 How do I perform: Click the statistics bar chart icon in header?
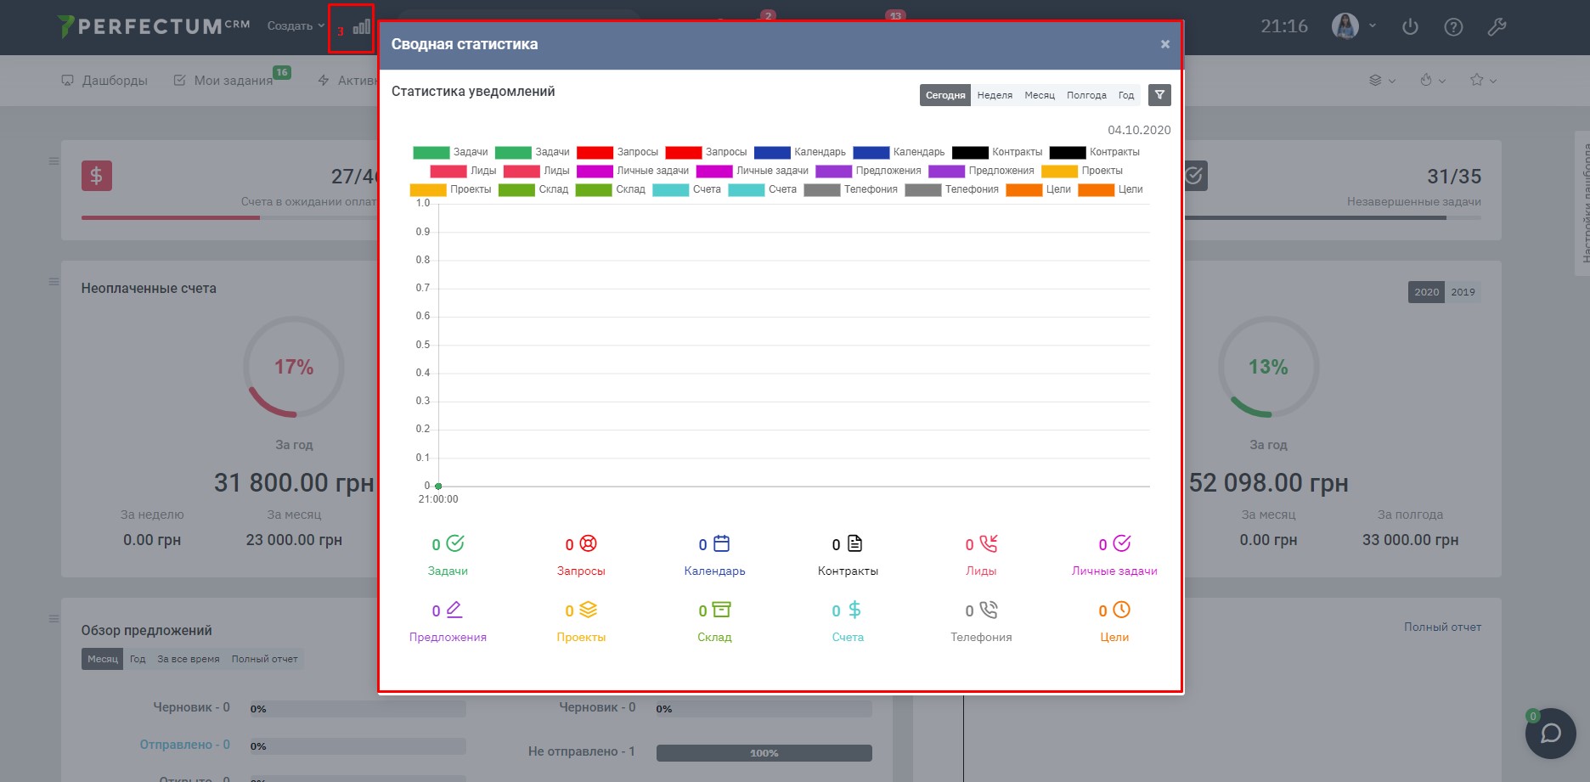click(361, 27)
